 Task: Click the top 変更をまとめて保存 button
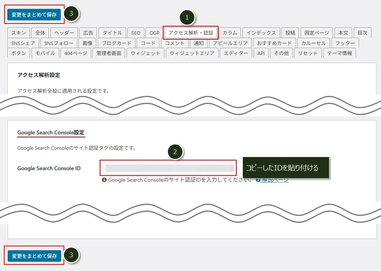pyautogui.click(x=34, y=15)
